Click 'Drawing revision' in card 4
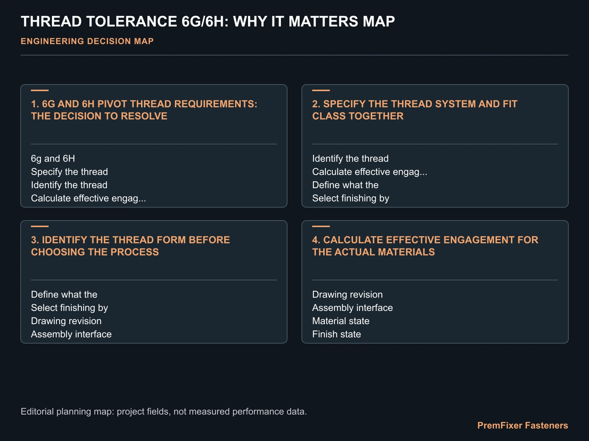589x441 pixels. (x=348, y=294)
